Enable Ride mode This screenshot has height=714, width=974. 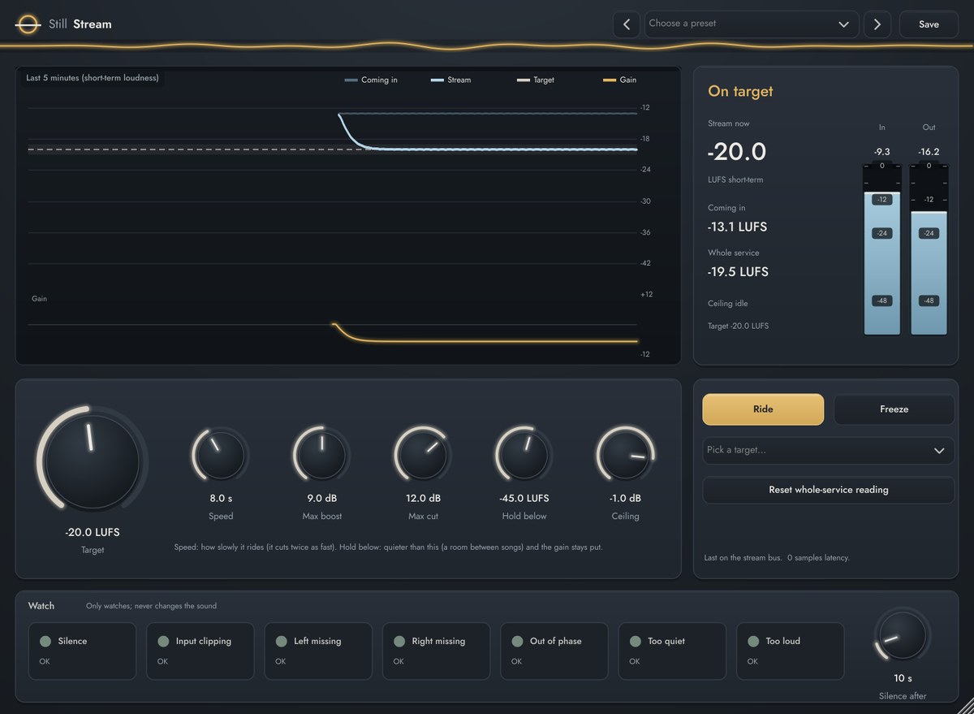click(763, 409)
